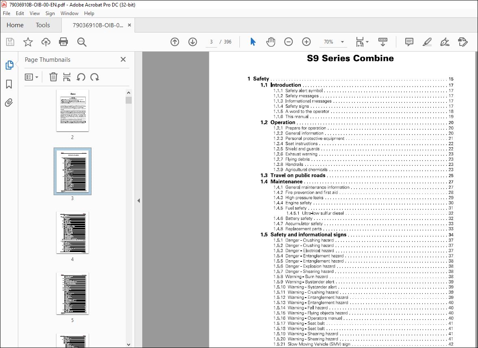Open '1.1 Introduction' contents entry

point(357,85)
